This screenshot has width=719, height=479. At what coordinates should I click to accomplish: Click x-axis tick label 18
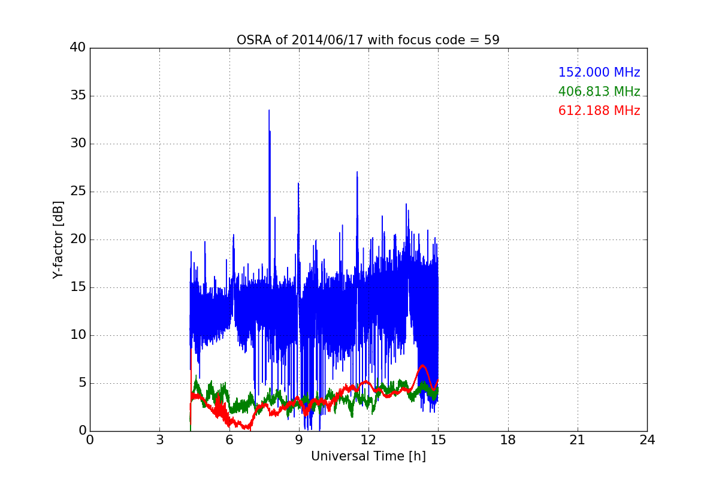click(x=508, y=440)
